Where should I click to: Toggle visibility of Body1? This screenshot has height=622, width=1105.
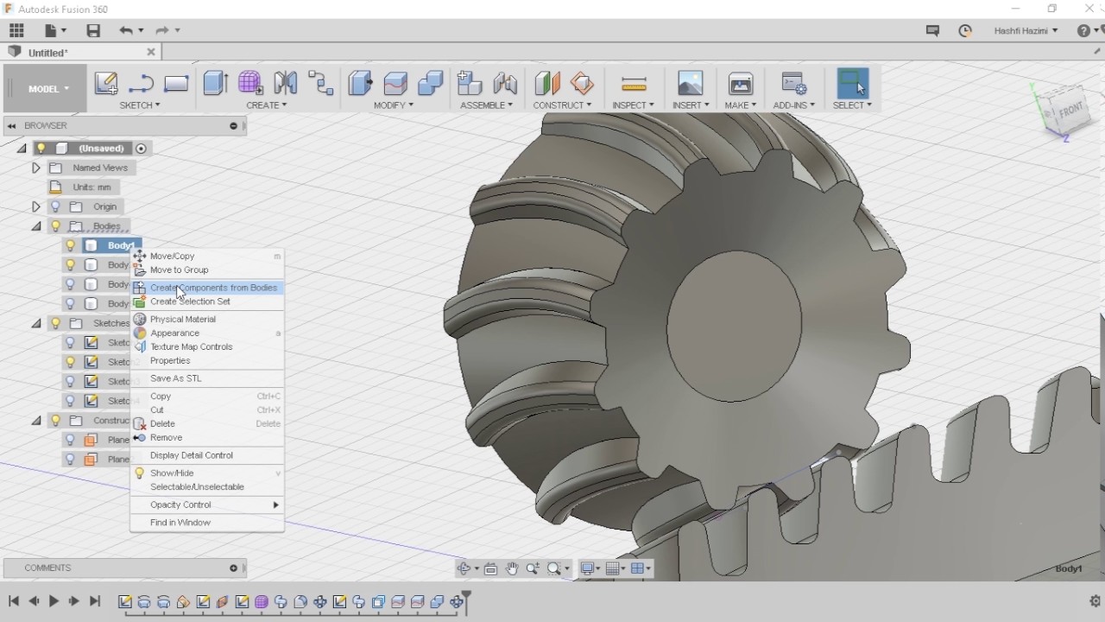[71, 245]
